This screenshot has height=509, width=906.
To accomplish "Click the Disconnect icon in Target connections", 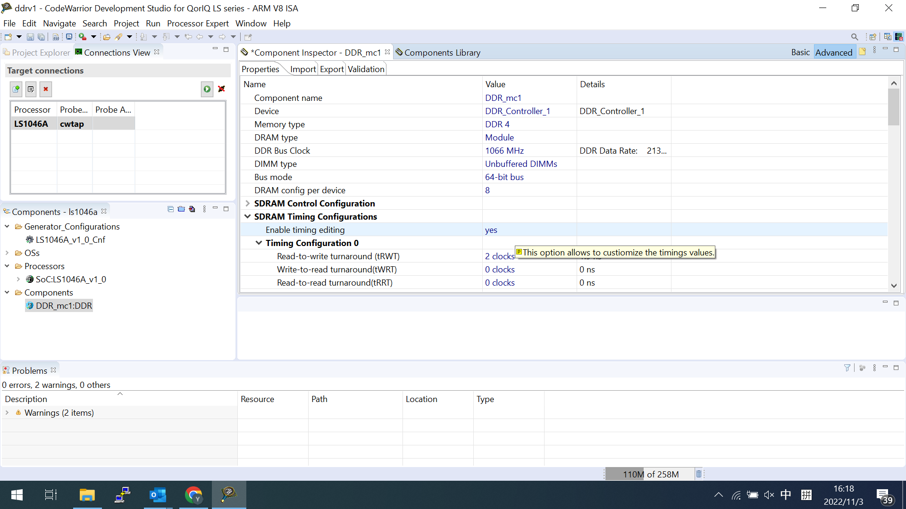I will tap(221, 89).
